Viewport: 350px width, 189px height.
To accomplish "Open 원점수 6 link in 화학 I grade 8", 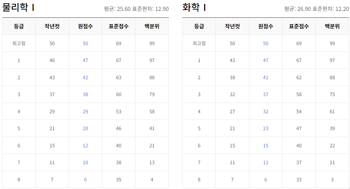I will pos(266,180).
